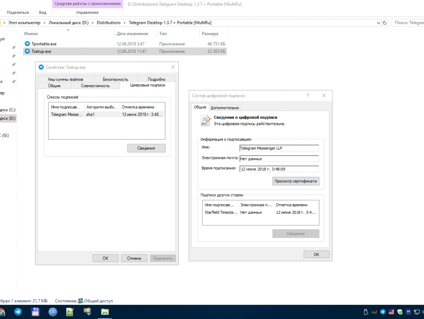Click 'Имя подписавшего' column header in signature list
This screenshot has height=319, width=424.
[x=66, y=107]
